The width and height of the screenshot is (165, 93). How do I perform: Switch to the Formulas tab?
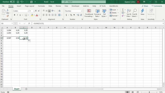coord(41,6)
